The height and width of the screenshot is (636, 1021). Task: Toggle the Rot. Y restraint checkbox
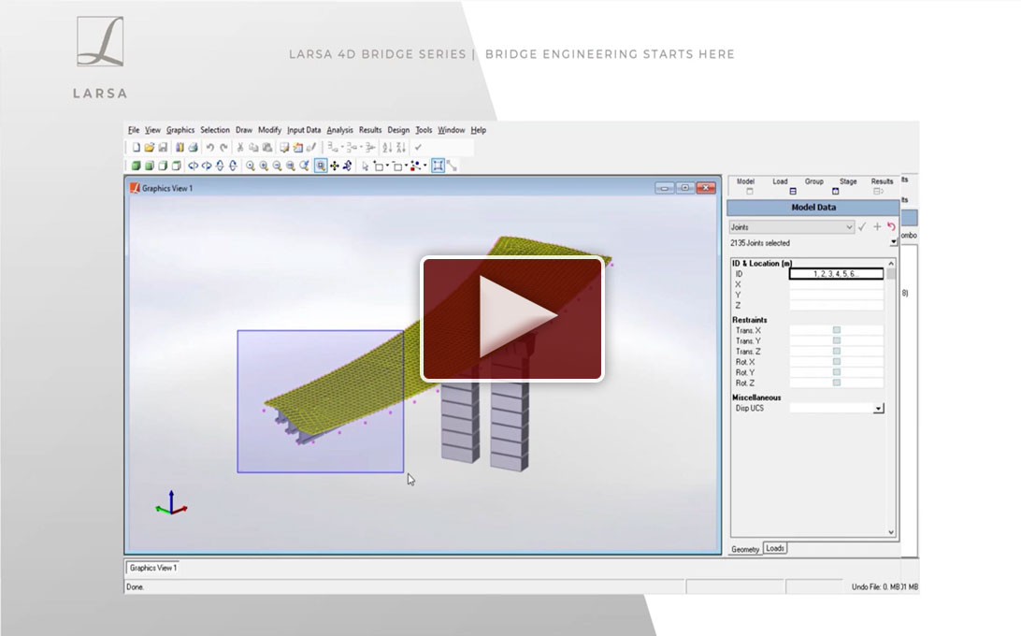click(837, 372)
